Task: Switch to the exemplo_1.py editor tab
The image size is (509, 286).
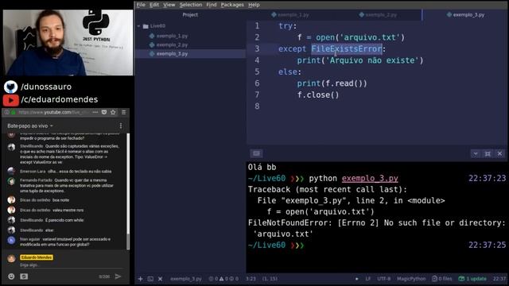Action: [289, 14]
